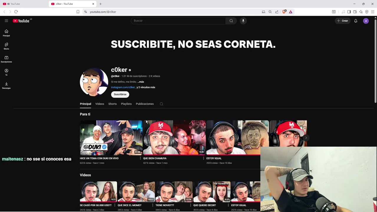Open options for HICE UN TEMA CON DUKI
377x212 pixels.
(140, 158)
